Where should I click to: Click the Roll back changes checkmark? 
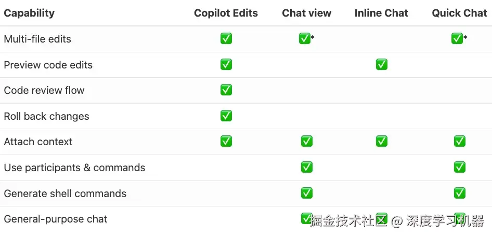[226, 116]
